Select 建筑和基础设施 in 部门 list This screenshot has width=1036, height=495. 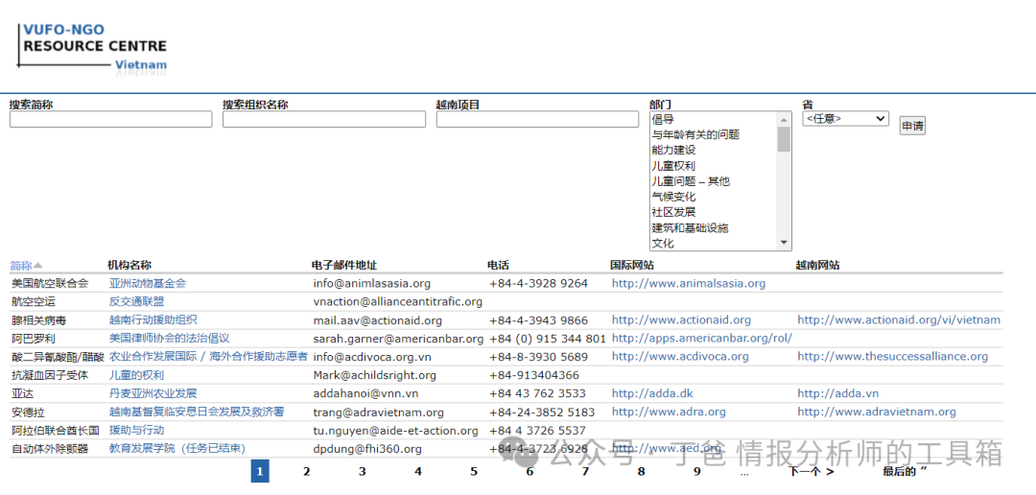pos(690,228)
